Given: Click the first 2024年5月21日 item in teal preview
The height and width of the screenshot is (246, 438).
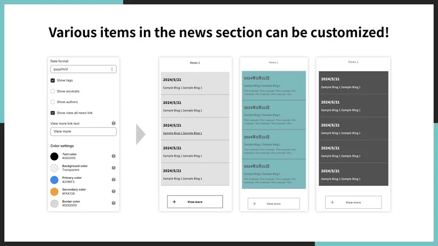Looking at the screenshot, I should [x=274, y=86].
